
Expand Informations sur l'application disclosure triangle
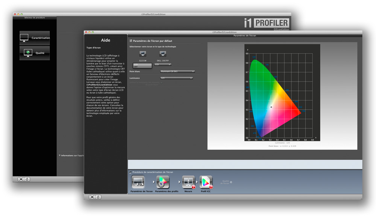(x=60, y=155)
